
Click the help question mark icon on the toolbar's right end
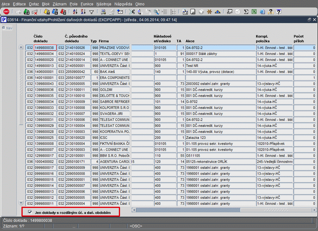click(x=279, y=12)
